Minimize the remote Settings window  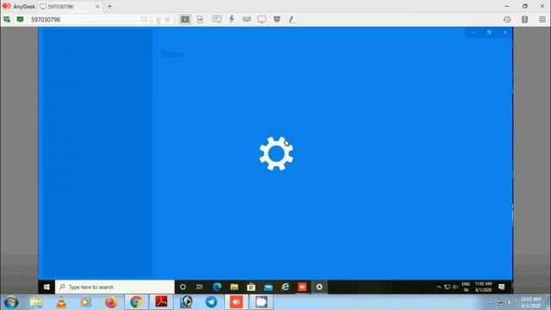pos(473,33)
